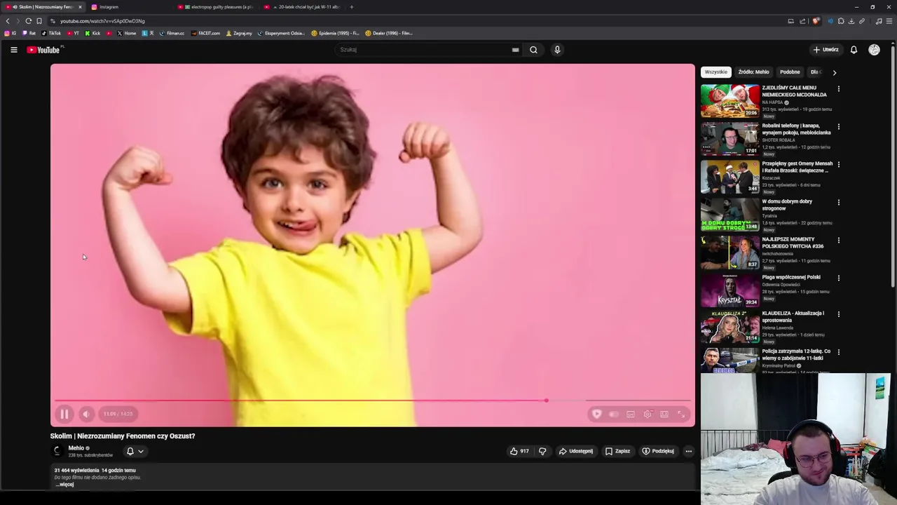Toggle subtitles with the captions icon

631,415
